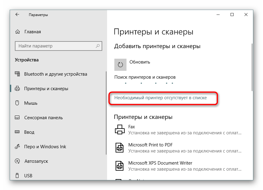The image size is (263, 190).
Task: Select the Microsoft Print to PDF printer icon
Action: click(120, 148)
